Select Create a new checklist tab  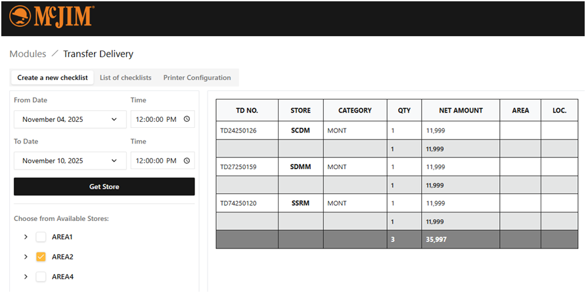(x=53, y=77)
